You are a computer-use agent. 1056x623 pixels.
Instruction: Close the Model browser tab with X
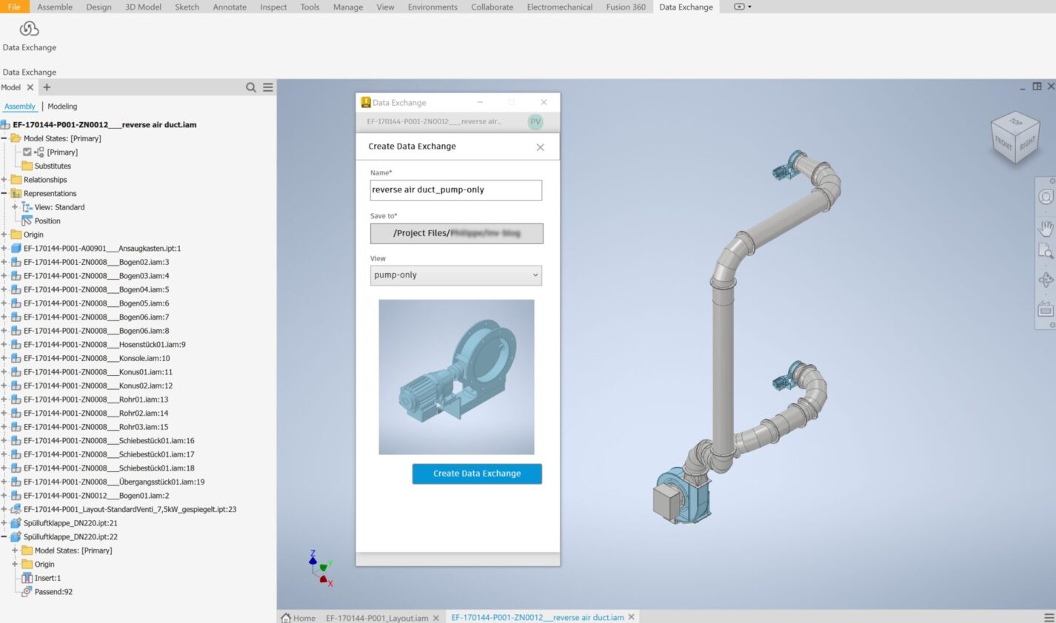click(x=30, y=87)
